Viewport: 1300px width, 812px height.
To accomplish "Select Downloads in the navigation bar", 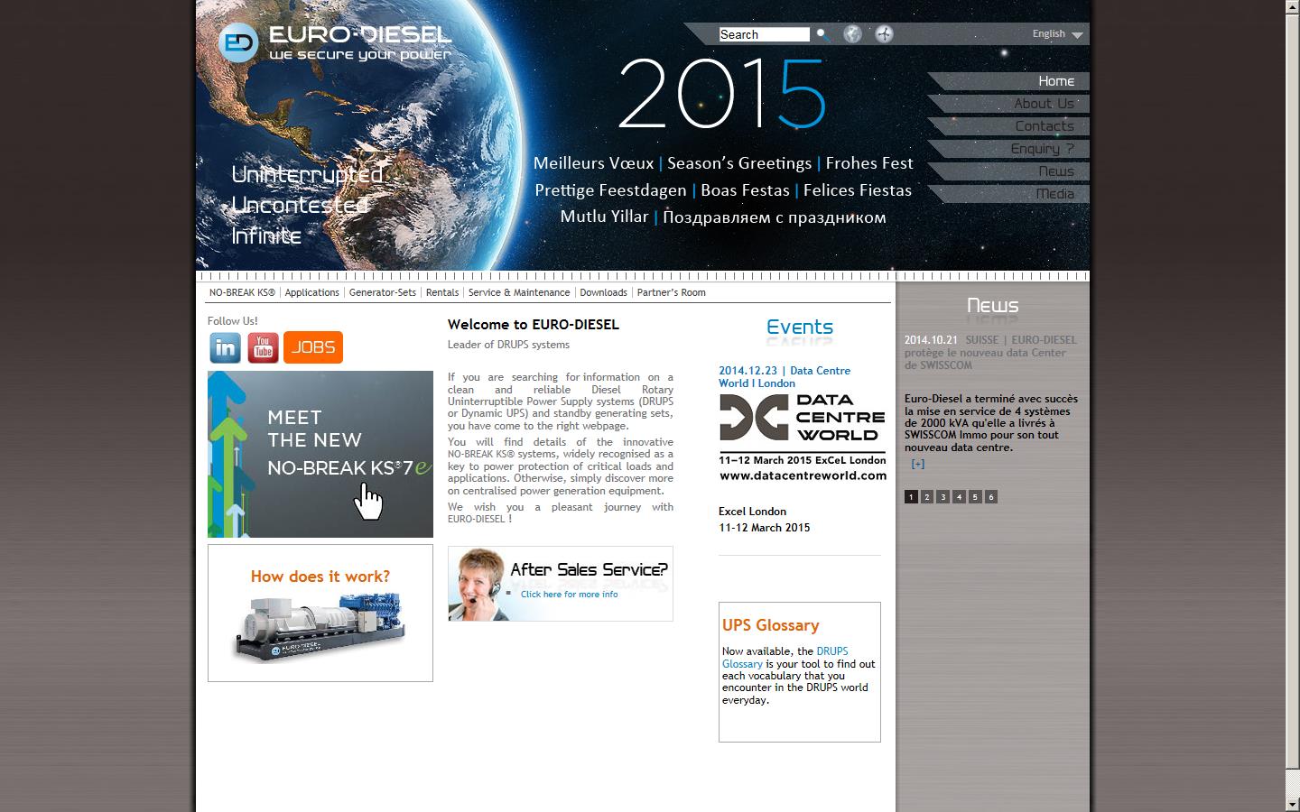I will (x=603, y=292).
